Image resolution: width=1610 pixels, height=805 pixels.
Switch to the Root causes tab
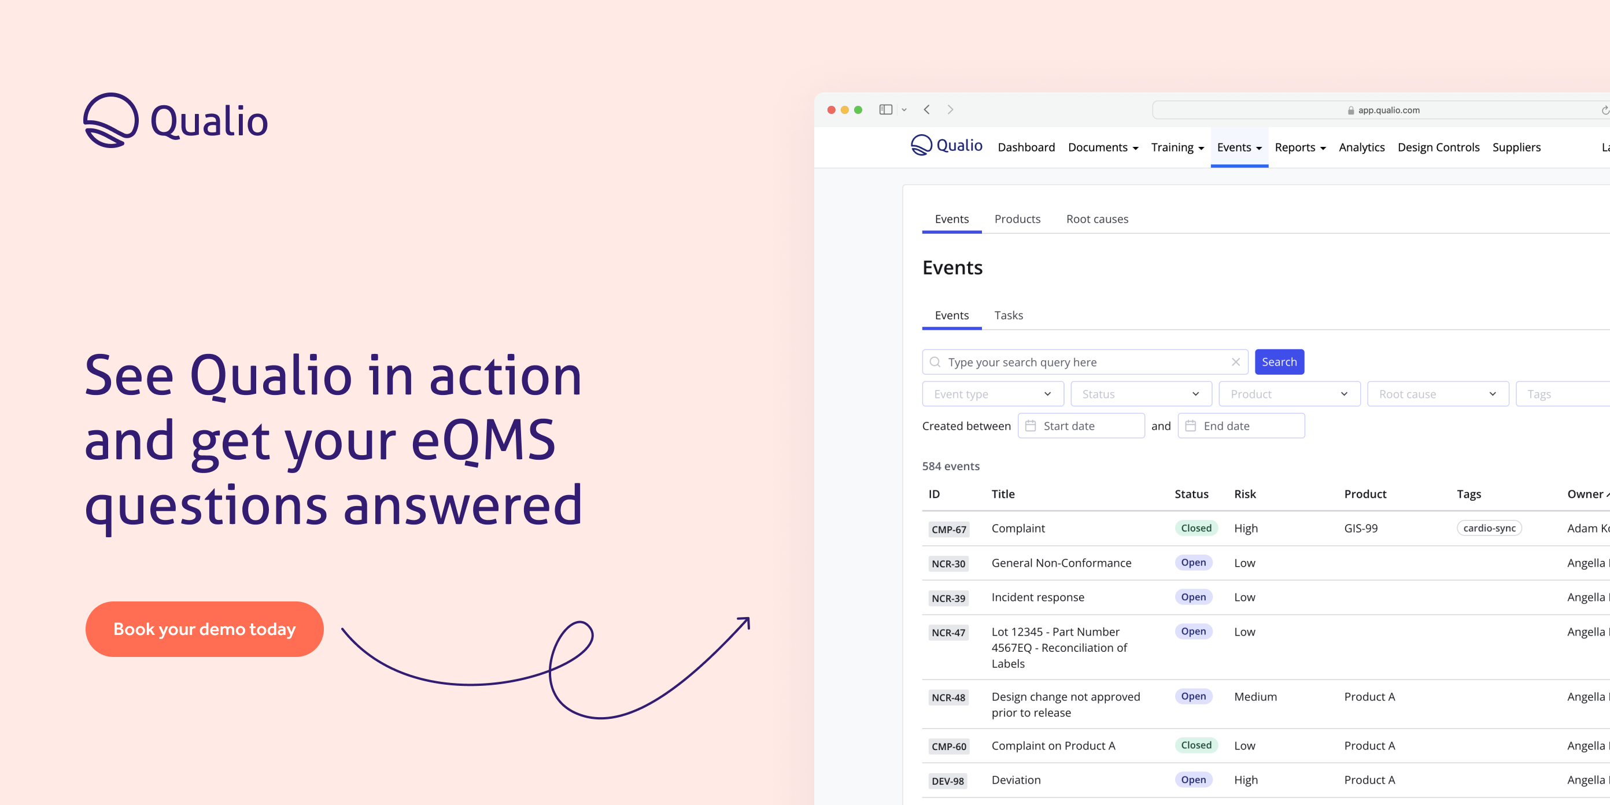click(1097, 219)
